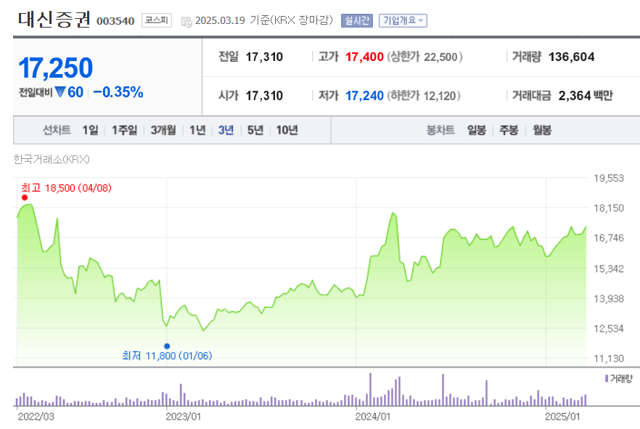Click the 고가 value 17,400
640x429 pixels.
pos(364,57)
